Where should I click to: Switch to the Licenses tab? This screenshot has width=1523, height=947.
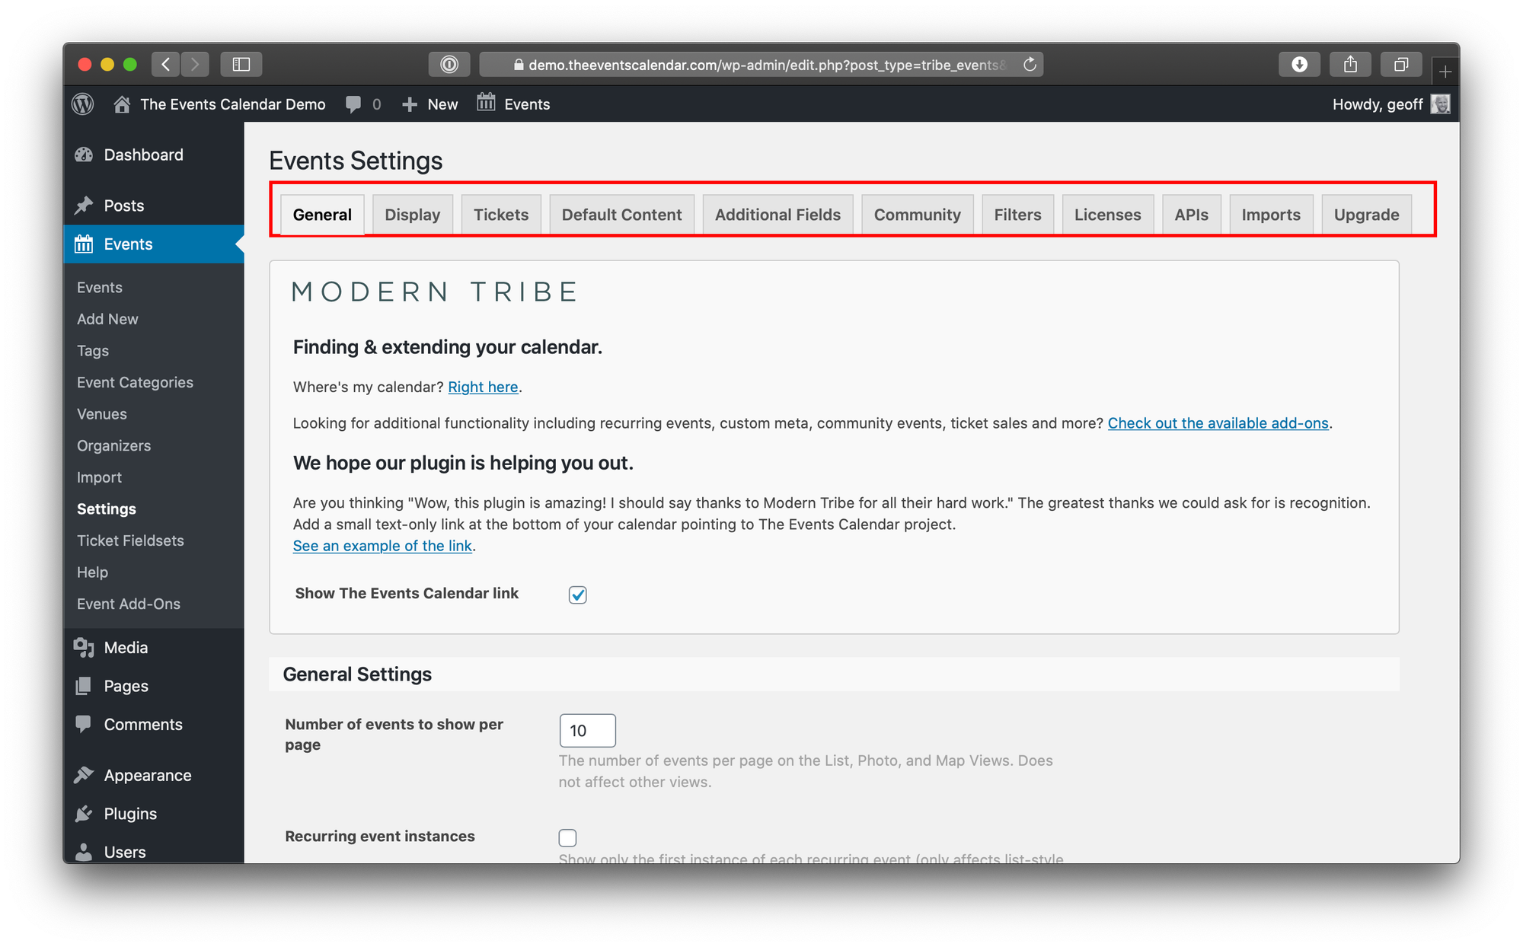pos(1107,215)
